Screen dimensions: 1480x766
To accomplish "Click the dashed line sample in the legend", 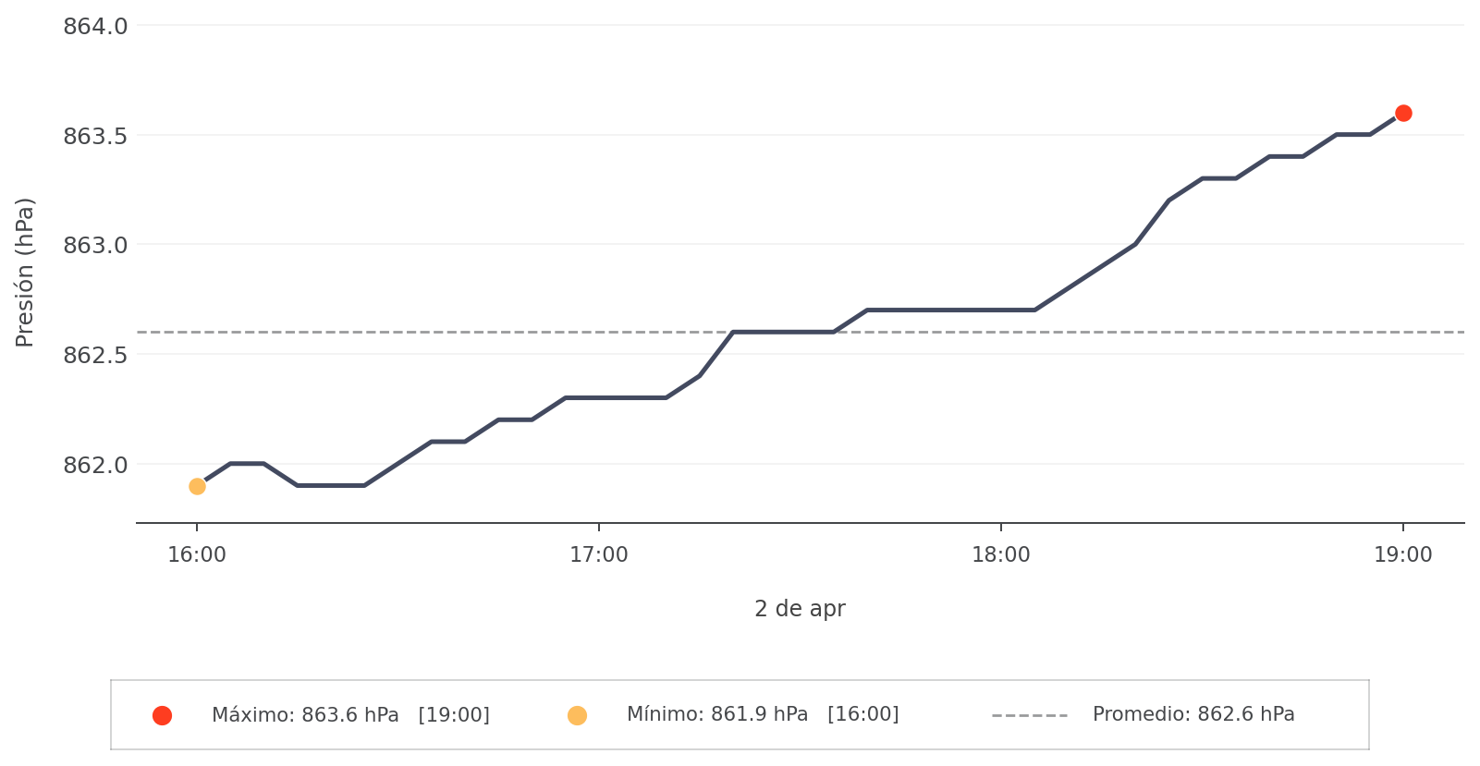I will coord(1029,715).
